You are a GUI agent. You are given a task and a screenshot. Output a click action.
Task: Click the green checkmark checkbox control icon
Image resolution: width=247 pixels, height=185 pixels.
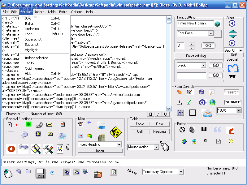point(189,102)
